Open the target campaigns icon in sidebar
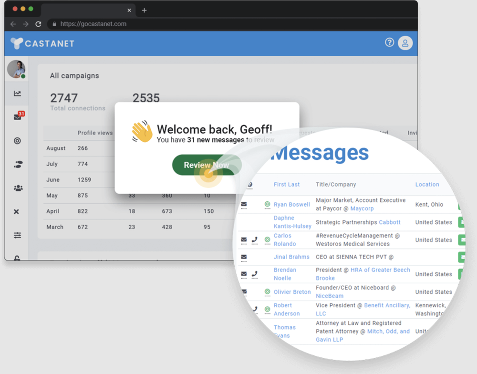The image size is (477, 374). pyautogui.click(x=17, y=141)
